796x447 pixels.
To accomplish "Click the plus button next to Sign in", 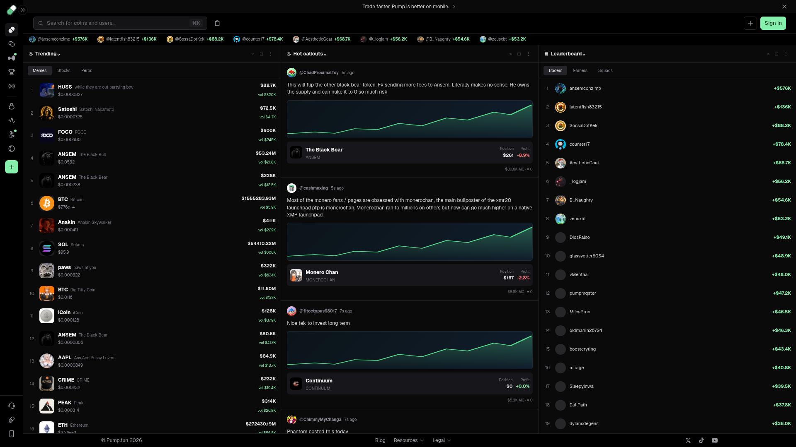I will tap(750, 23).
